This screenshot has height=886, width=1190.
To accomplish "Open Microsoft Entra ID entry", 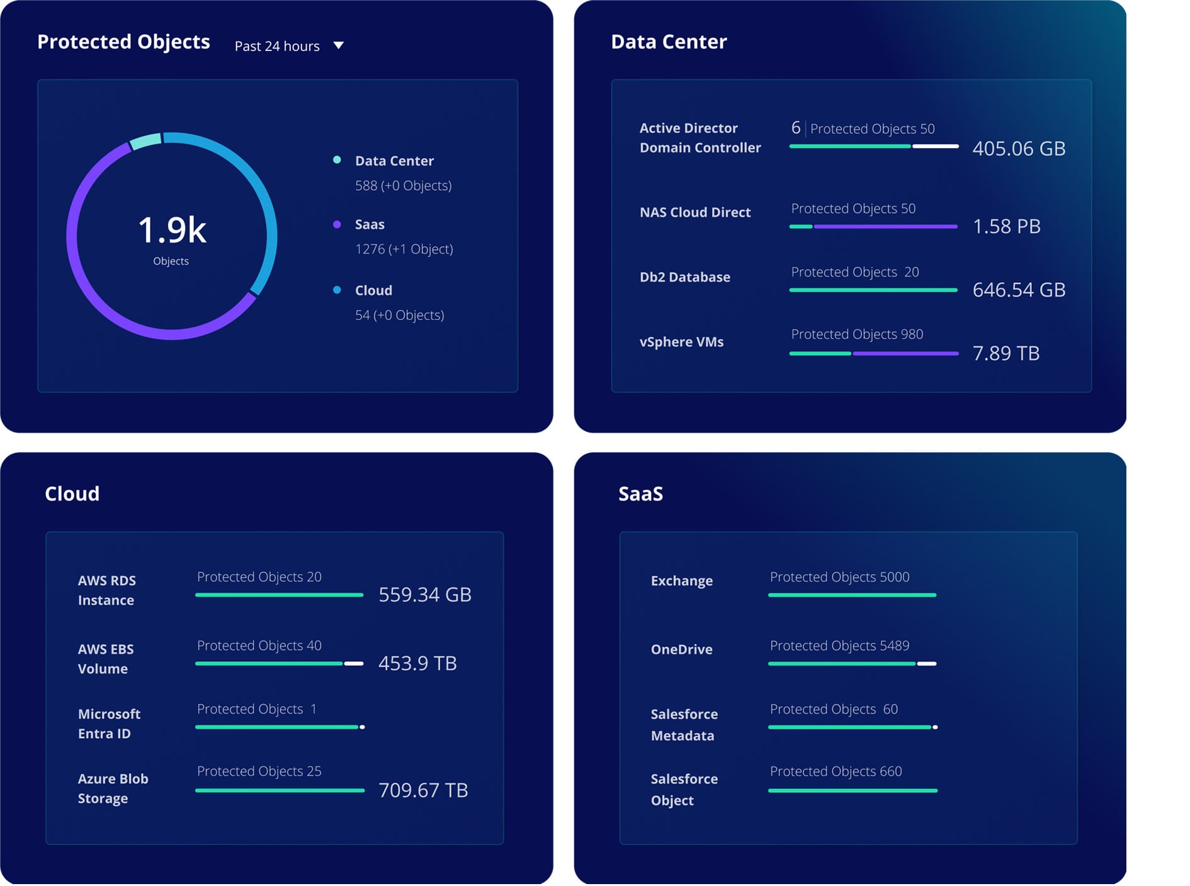I will [x=109, y=724].
